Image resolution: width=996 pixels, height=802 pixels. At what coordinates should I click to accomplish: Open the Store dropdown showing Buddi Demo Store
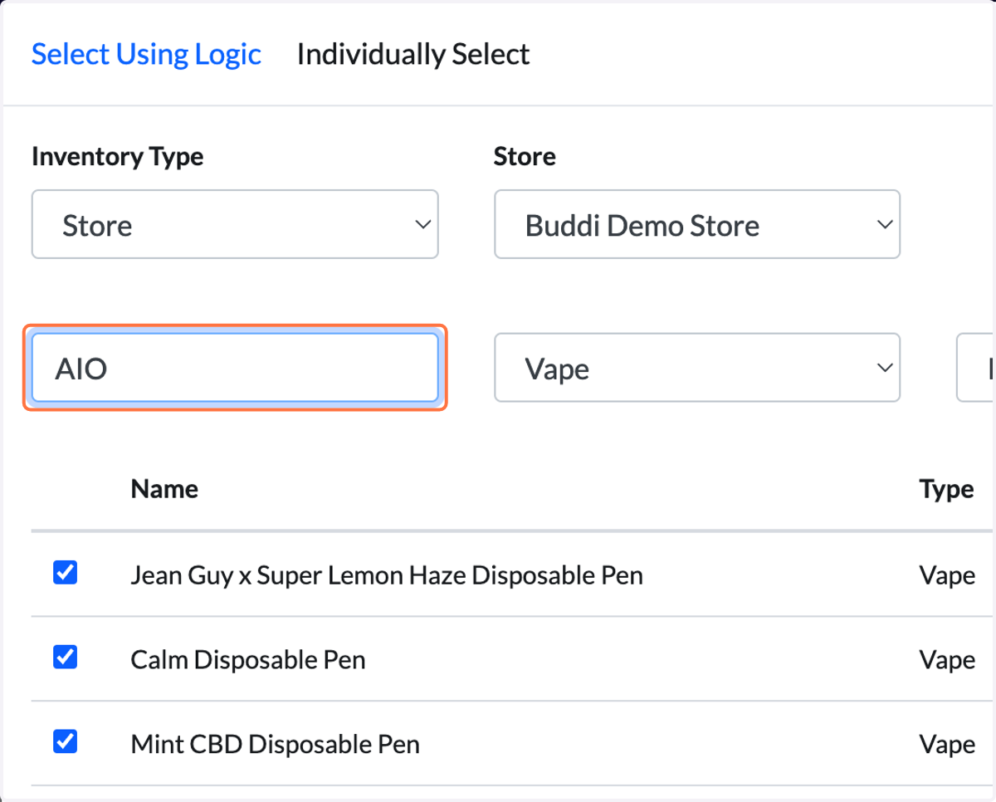pyautogui.click(x=697, y=224)
